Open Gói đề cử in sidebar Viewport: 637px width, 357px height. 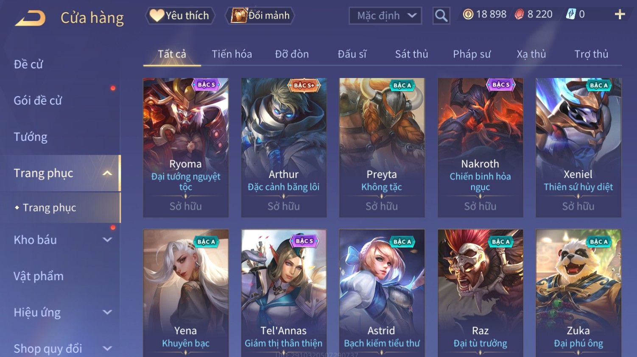point(38,100)
